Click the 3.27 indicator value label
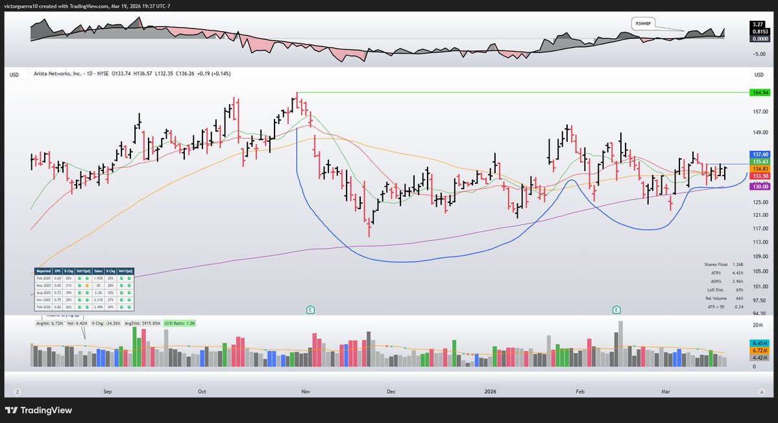778x423 pixels. [x=758, y=24]
